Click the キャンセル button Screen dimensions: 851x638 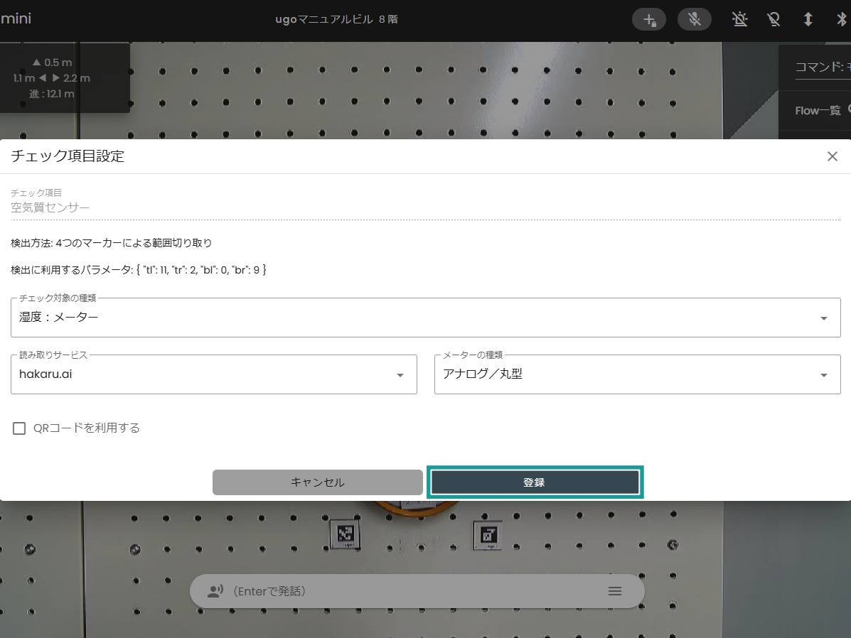[317, 482]
